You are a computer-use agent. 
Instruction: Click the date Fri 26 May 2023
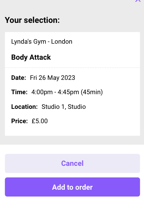point(53,78)
